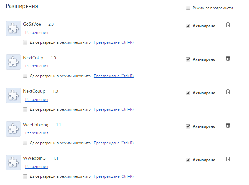Enable Режим за програмисти checkbox

(x=188, y=8)
